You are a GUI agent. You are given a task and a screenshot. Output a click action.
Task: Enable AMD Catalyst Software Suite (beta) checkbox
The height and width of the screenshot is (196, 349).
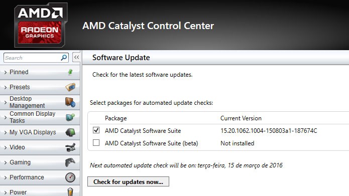96,143
